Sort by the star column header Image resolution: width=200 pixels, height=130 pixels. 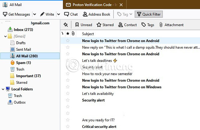tap(68, 34)
